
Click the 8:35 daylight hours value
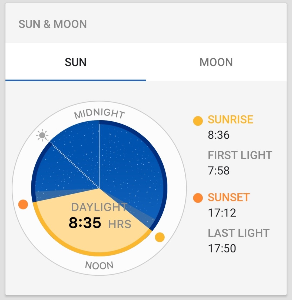(85, 223)
